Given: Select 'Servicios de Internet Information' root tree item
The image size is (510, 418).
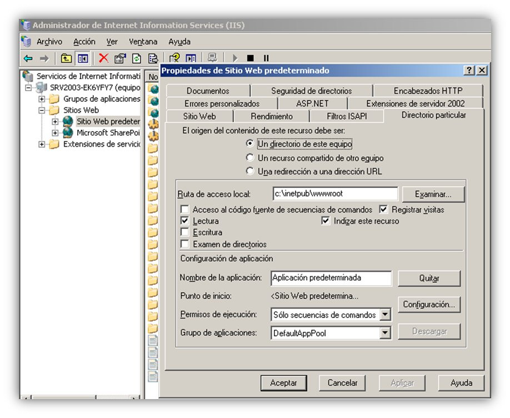Looking at the screenshot, I should pos(88,76).
